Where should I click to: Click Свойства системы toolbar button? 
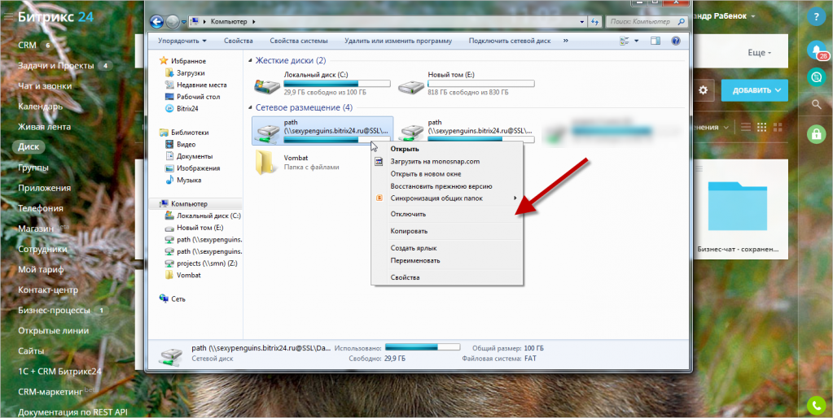click(299, 41)
